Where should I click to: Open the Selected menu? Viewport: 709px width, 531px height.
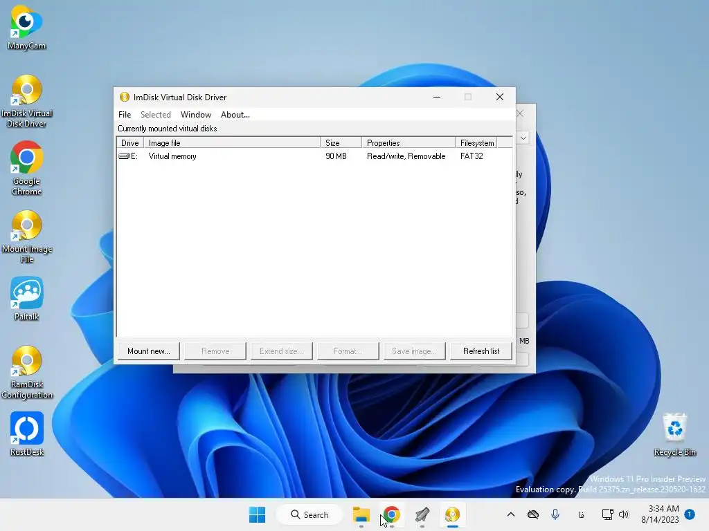(x=156, y=115)
